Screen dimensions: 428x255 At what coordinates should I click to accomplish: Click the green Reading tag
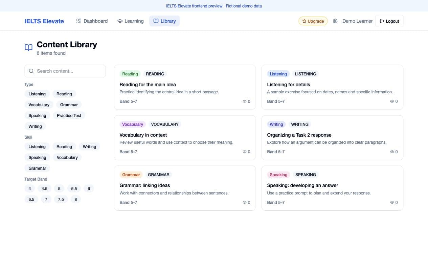pos(130,74)
